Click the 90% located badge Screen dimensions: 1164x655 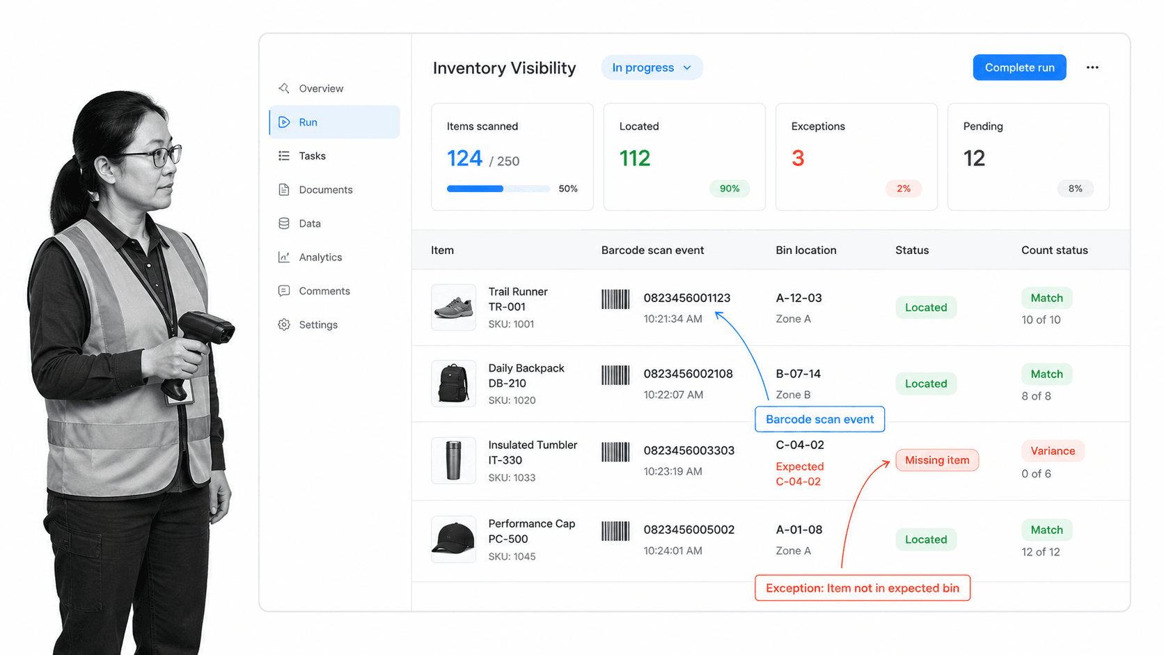pos(730,189)
